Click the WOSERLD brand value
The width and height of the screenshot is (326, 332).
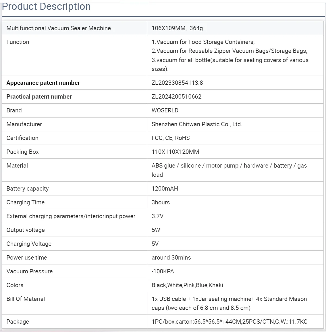(165, 110)
